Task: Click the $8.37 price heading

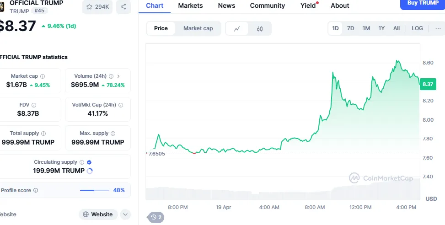Action: pos(17,26)
